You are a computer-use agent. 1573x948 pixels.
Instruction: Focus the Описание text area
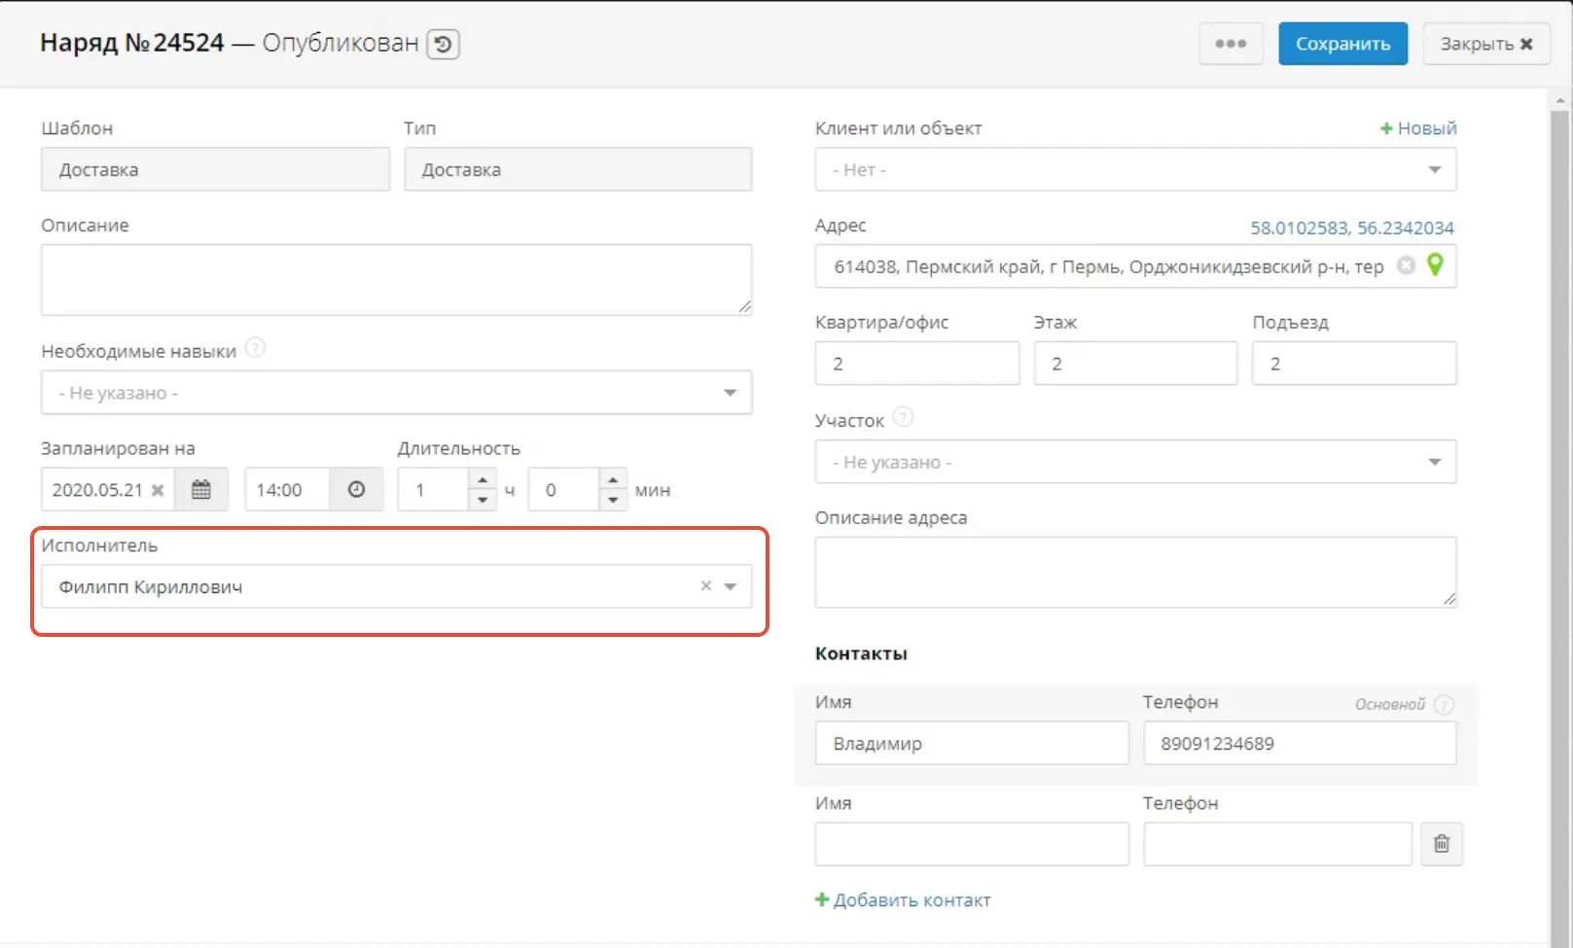396,279
